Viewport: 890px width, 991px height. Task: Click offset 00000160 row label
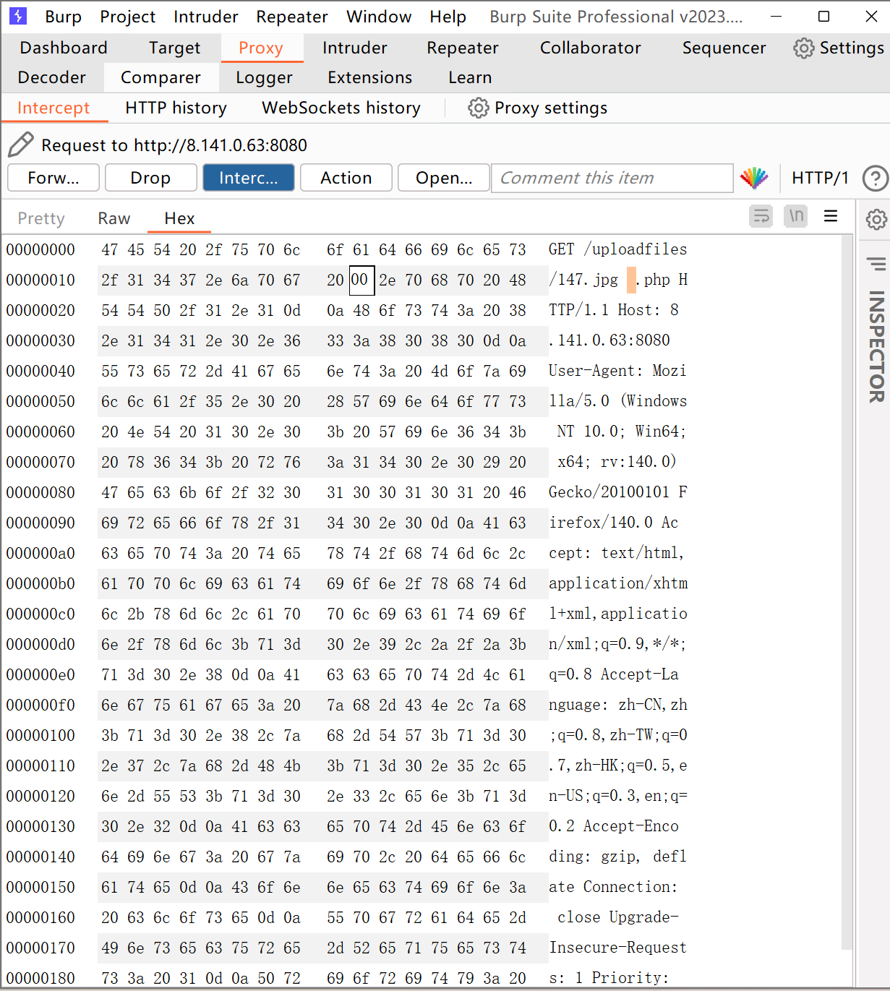click(x=41, y=917)
